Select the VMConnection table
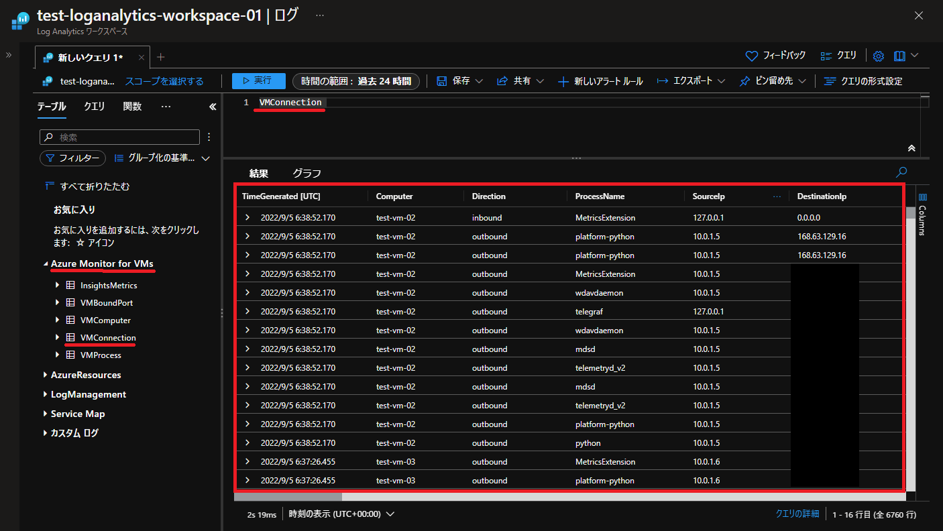Viewport: 943px width, 531px height. [x=108, y=338]
